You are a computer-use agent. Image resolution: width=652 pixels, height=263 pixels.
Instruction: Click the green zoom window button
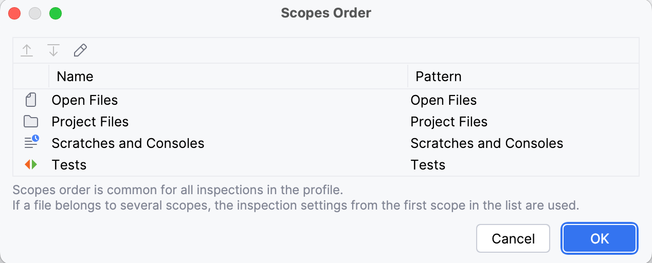pyautogui.click(x=56, y=13)
